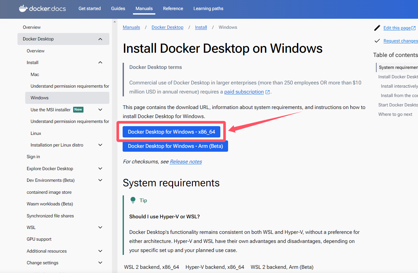Switch to the Hyper-V backend, x86_64 tab
The image size is (418, 273).
[215, 267]
